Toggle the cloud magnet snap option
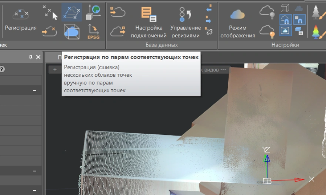Screen dimensions: 326x195 click(x=285, y=19)
